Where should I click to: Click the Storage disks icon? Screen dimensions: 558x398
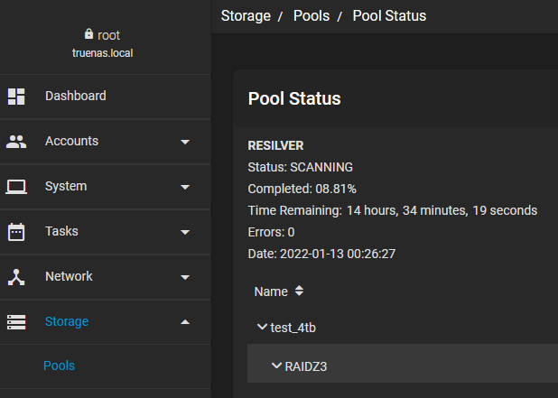coord(16,322)
